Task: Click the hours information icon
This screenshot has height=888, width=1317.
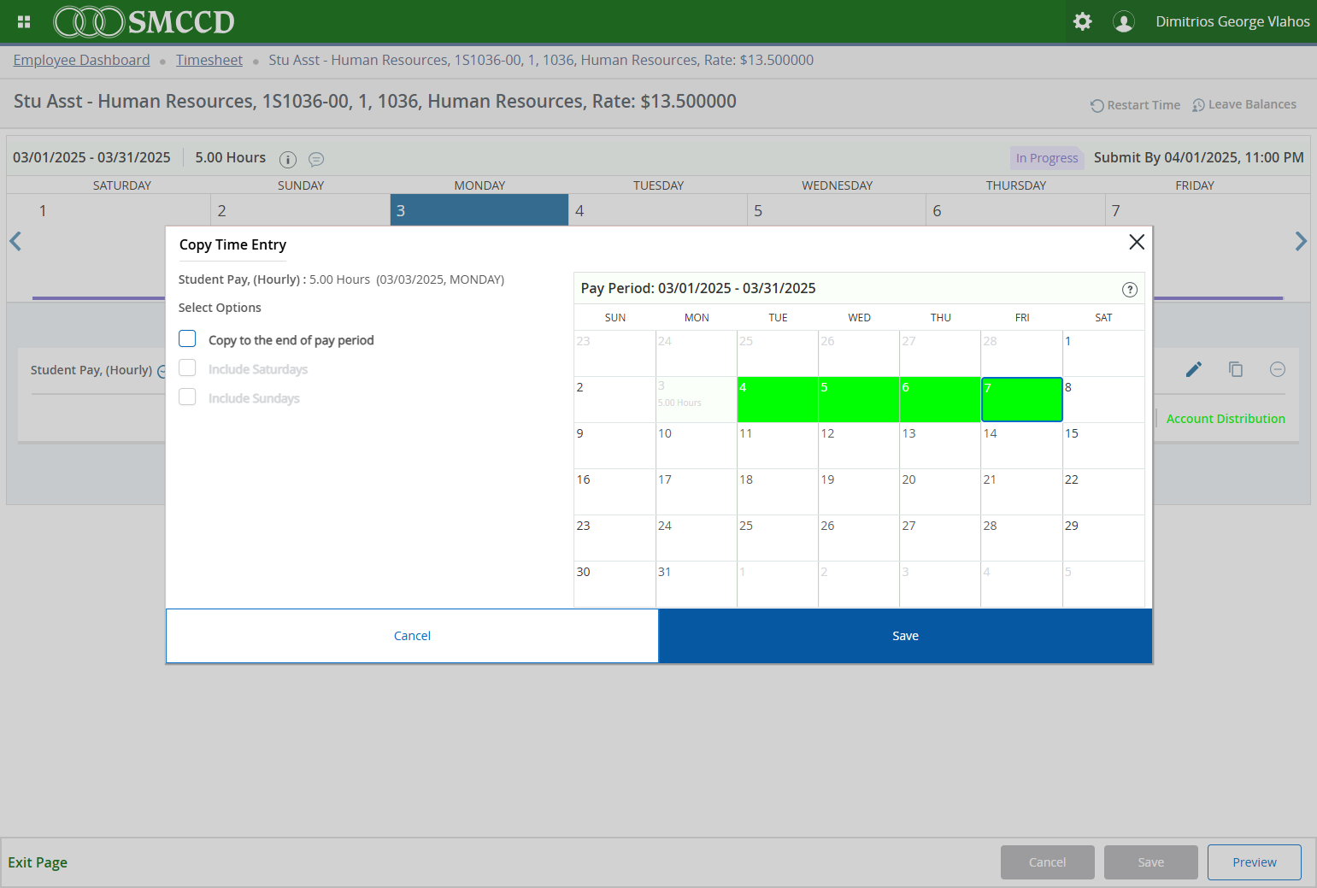Action: coord(288,159)
